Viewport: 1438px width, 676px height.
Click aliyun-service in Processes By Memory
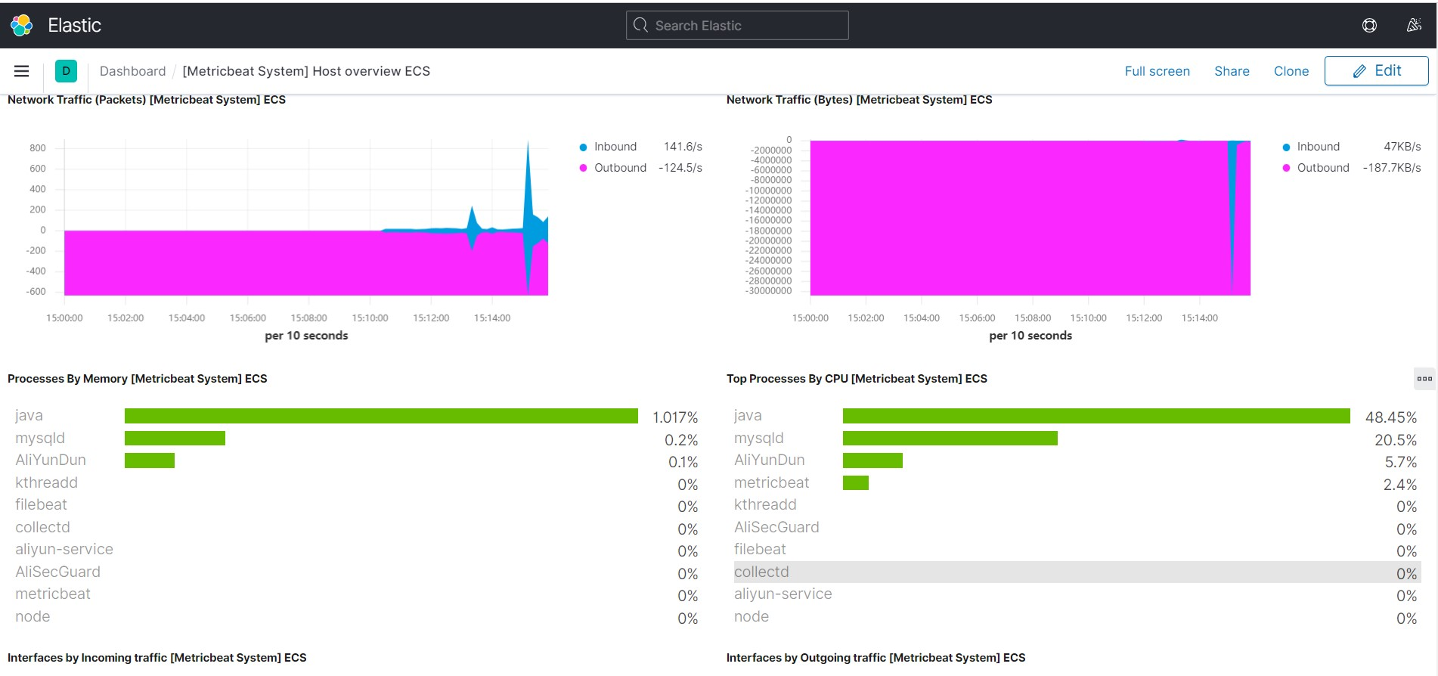pos(64,549)
